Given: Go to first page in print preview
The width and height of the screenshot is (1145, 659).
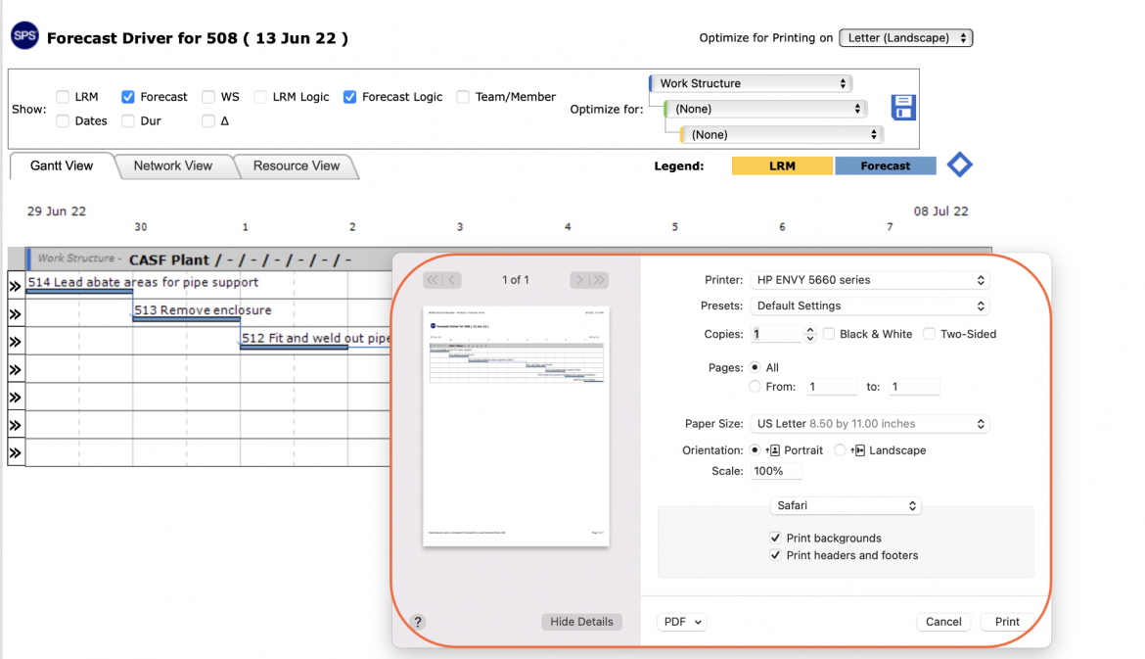Looking at the screenshot, I should [x=433, y=280].
